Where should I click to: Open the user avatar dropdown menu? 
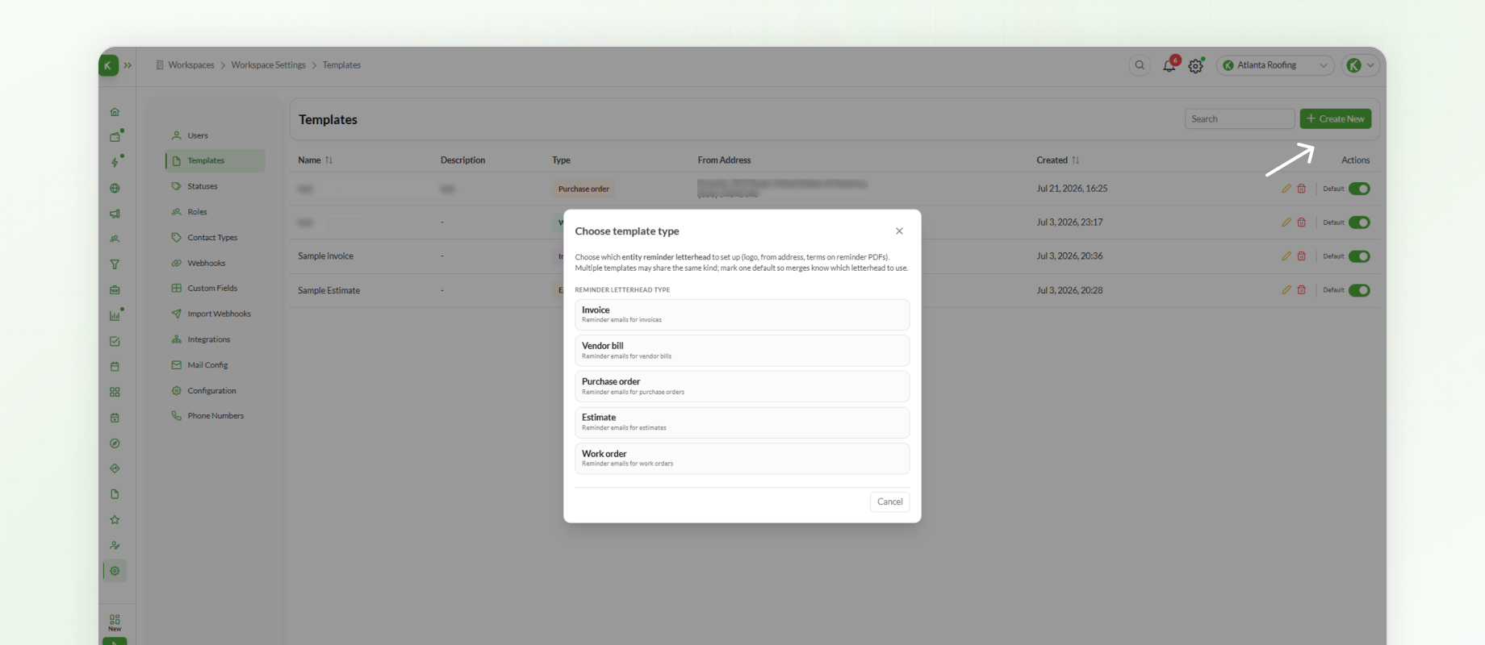pos(1361,65)
